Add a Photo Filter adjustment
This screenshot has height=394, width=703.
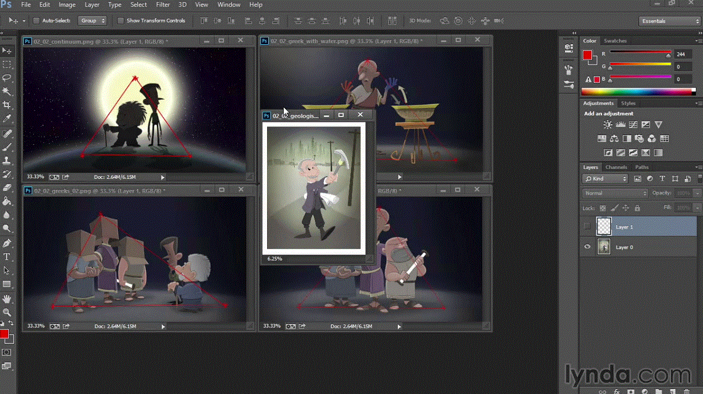point(640,139)
